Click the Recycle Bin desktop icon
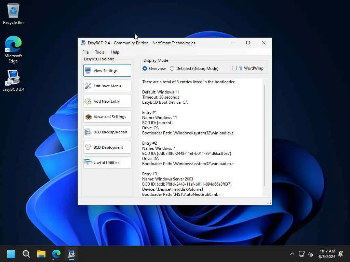Image resolution: width=350 pixels, height=262 pixels. point(13,14)
